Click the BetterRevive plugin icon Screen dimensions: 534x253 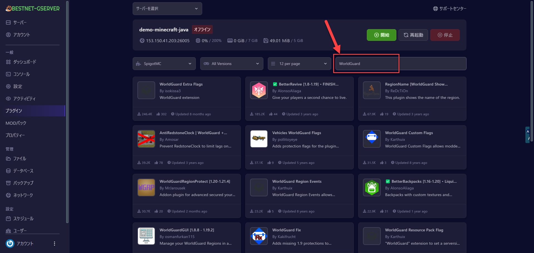(259, 90)
